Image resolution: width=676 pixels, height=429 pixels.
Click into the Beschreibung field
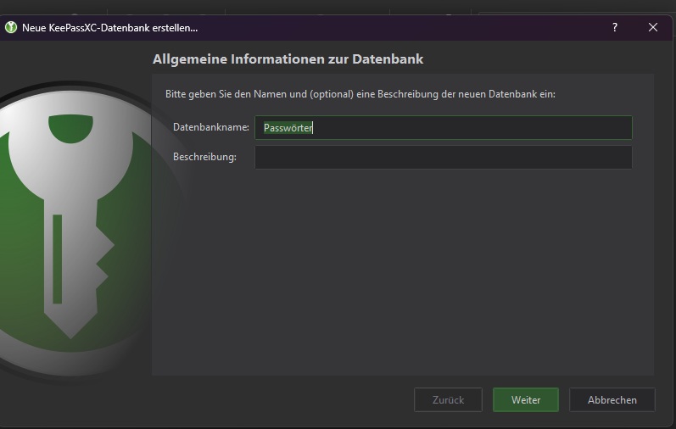444,157
